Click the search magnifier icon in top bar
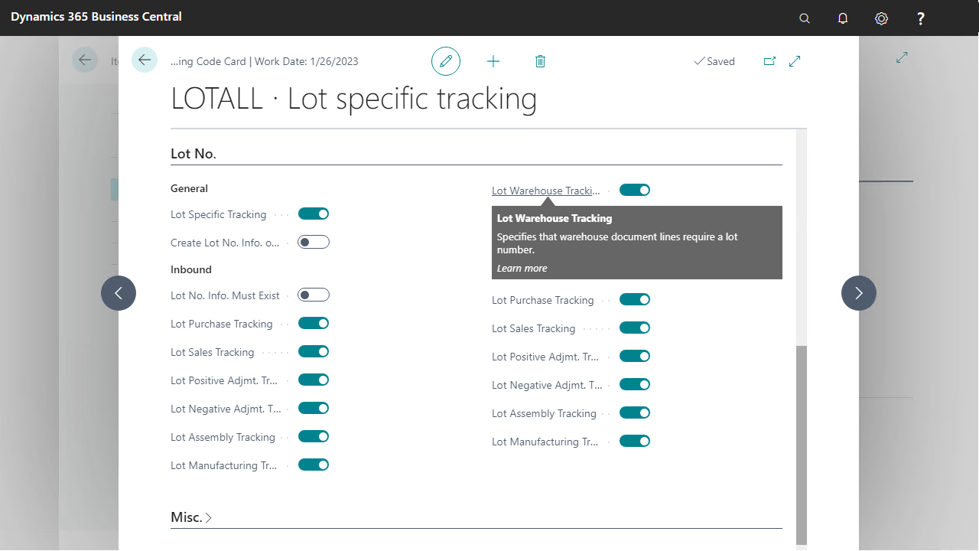The width and height of the screenshot is (979, 551). [x=804, y=18]
